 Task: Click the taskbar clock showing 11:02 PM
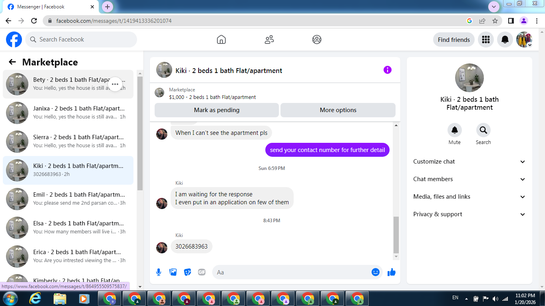click(525, 298)
